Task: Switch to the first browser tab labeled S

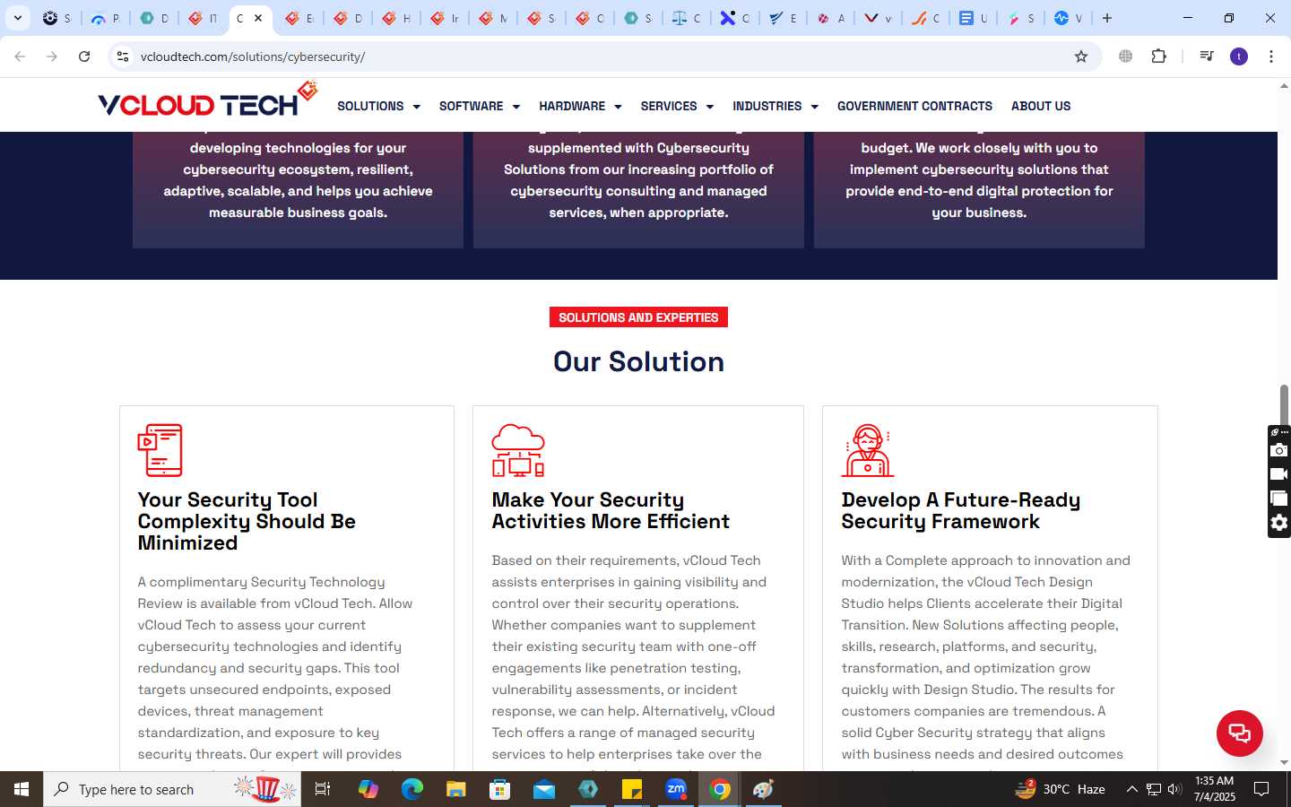Action: [x=56, y=18]
